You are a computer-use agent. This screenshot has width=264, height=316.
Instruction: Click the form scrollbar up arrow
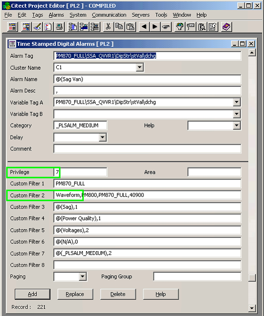pyautogui.click(x=252, y=53)
